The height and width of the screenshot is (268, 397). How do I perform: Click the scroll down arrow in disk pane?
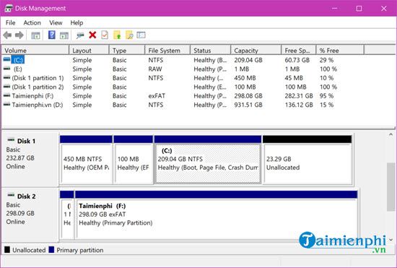391,239
